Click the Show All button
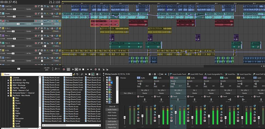 point(112,107)
